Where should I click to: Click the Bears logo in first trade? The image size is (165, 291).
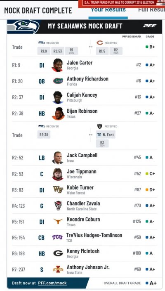(100, 43)
